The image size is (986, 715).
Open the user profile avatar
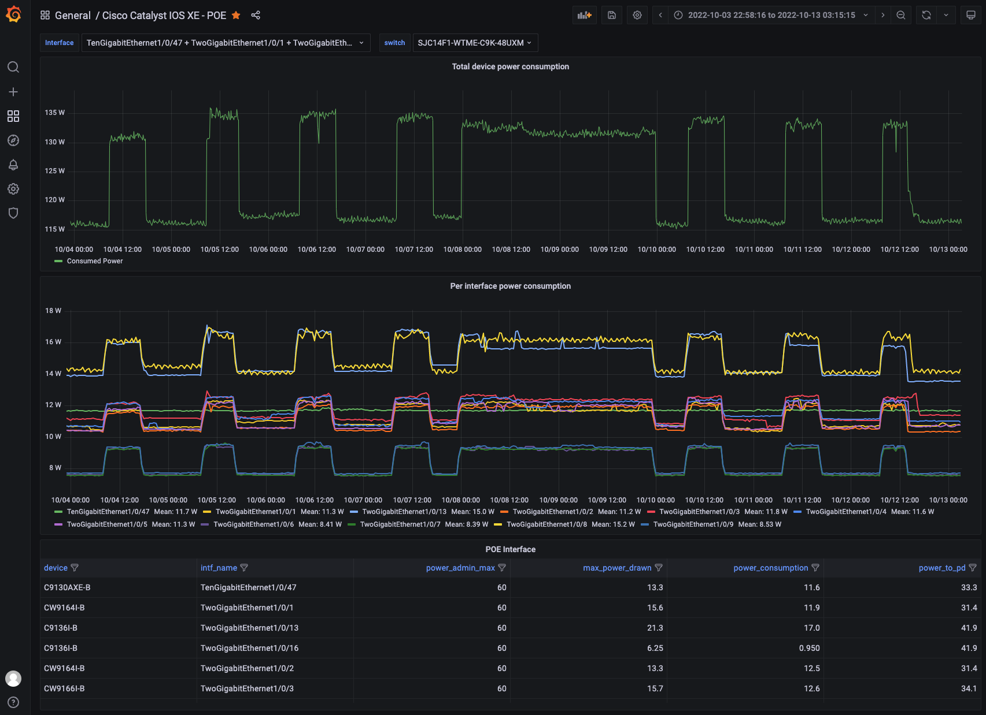point(13,679)
